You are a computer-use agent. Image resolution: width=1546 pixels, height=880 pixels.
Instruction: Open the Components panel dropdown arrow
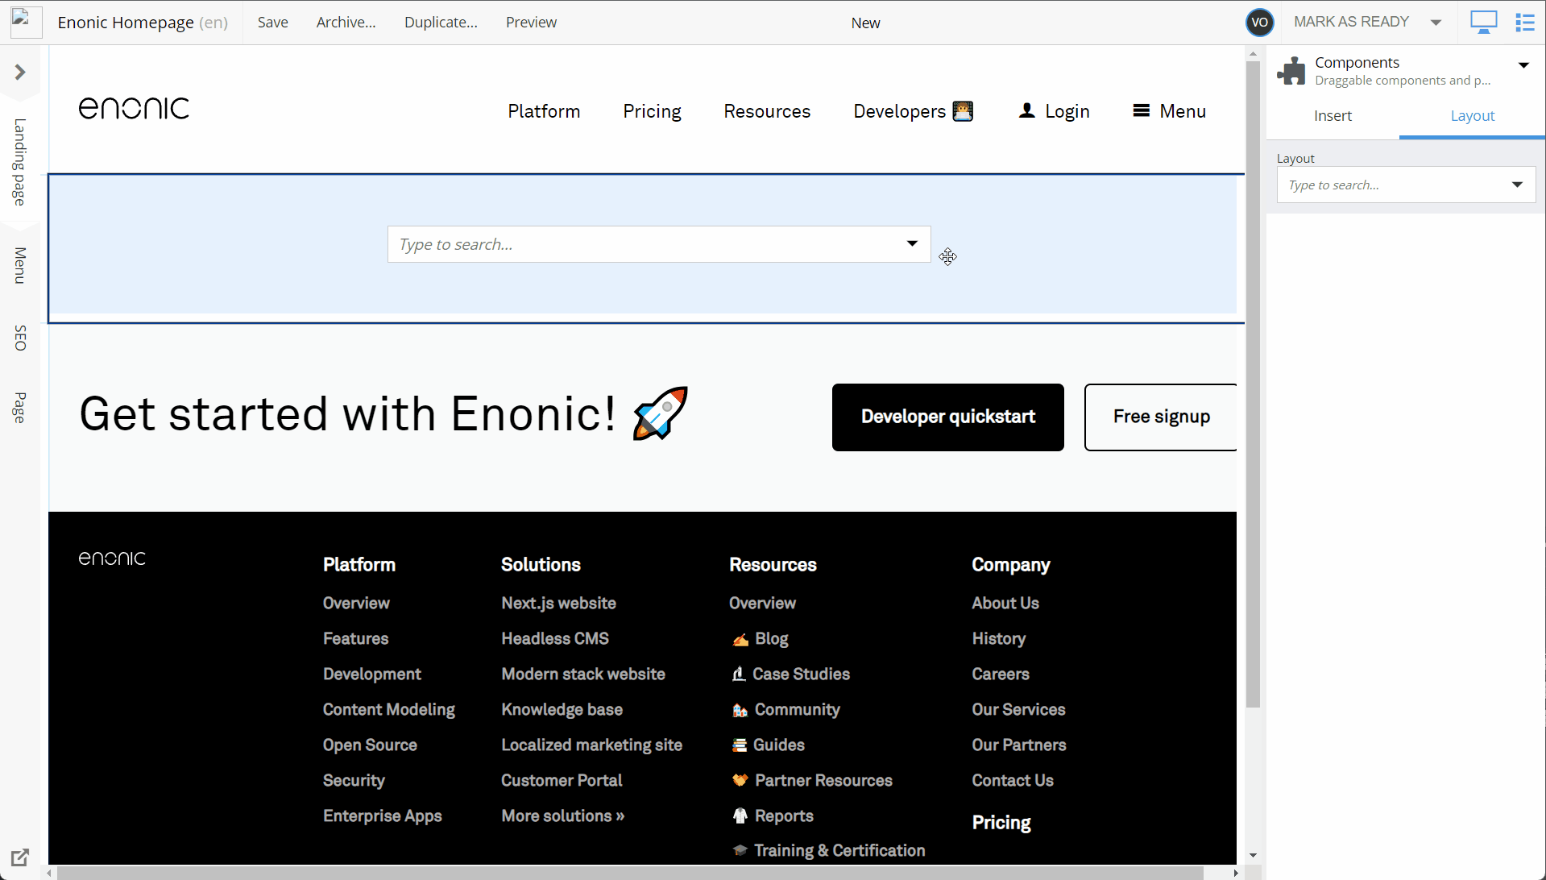(x=1523, y=65)
